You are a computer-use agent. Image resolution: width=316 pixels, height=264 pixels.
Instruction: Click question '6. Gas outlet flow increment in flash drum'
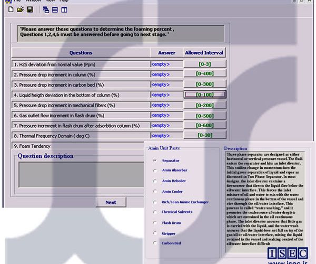coord(81,115)
